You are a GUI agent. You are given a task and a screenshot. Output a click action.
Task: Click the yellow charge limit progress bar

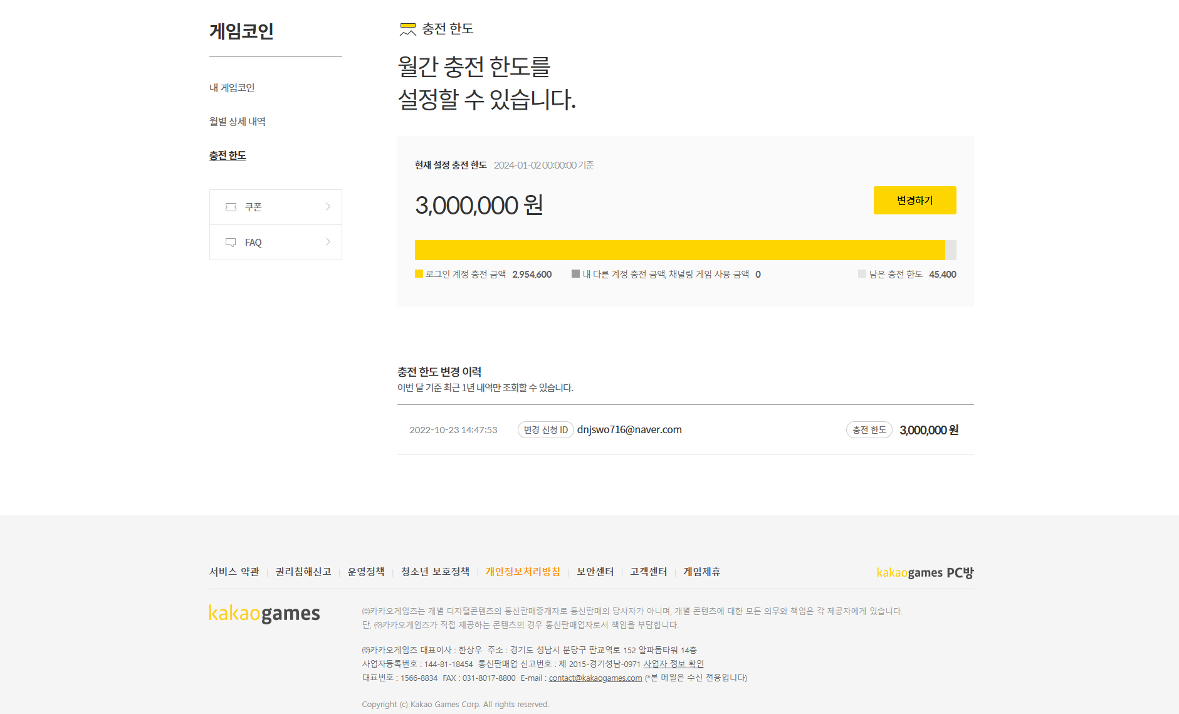679,250
